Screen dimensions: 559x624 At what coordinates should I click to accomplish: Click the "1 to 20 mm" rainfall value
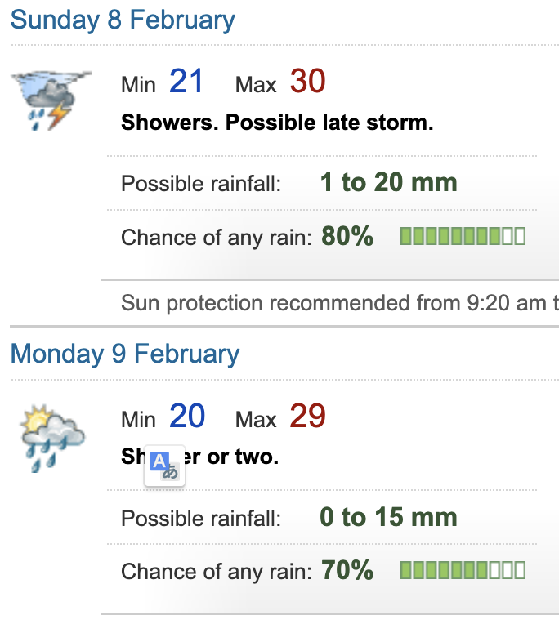pos(388,182)
